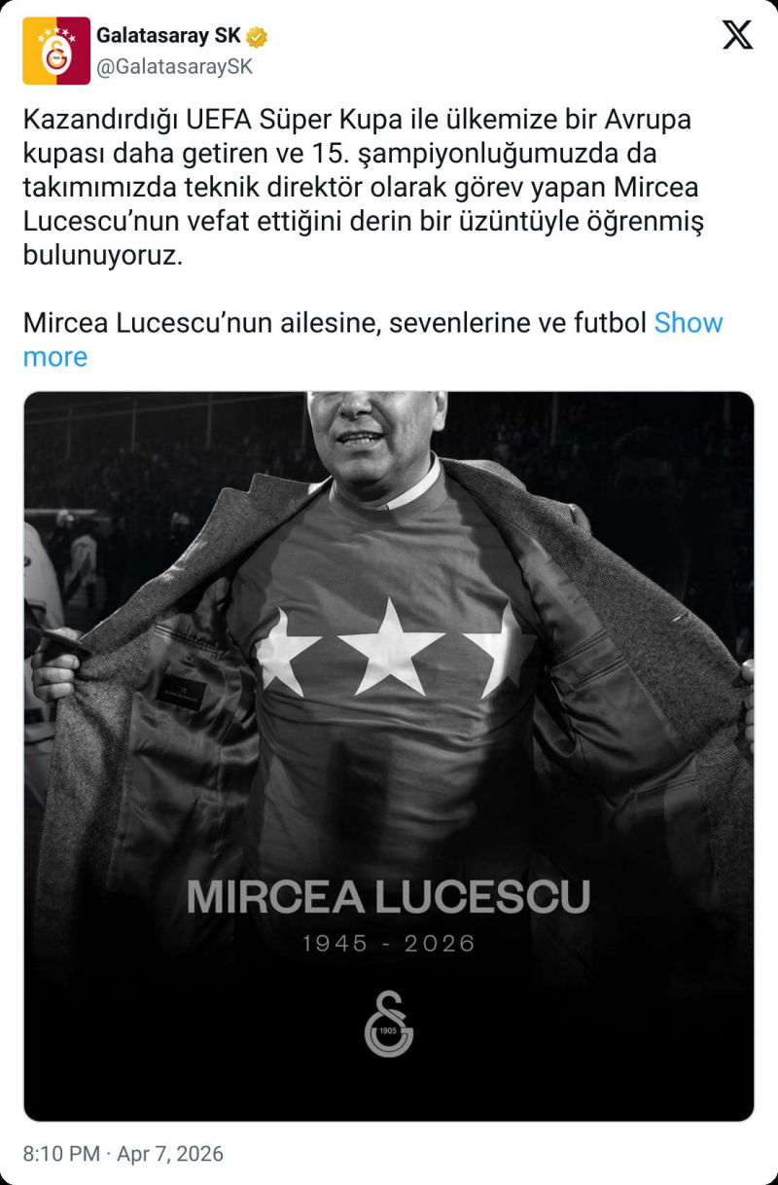Open the 8:10 PM timestamp link
Screen dimensions: 778x1185
pyautogui.click(x=61, y=1154)
